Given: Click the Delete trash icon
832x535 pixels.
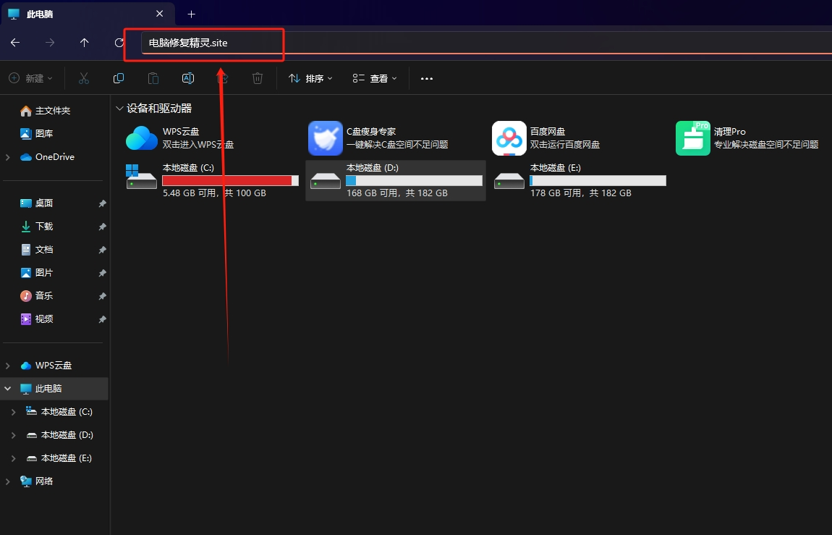Looking at the screenshot, I should coord(257,78).
